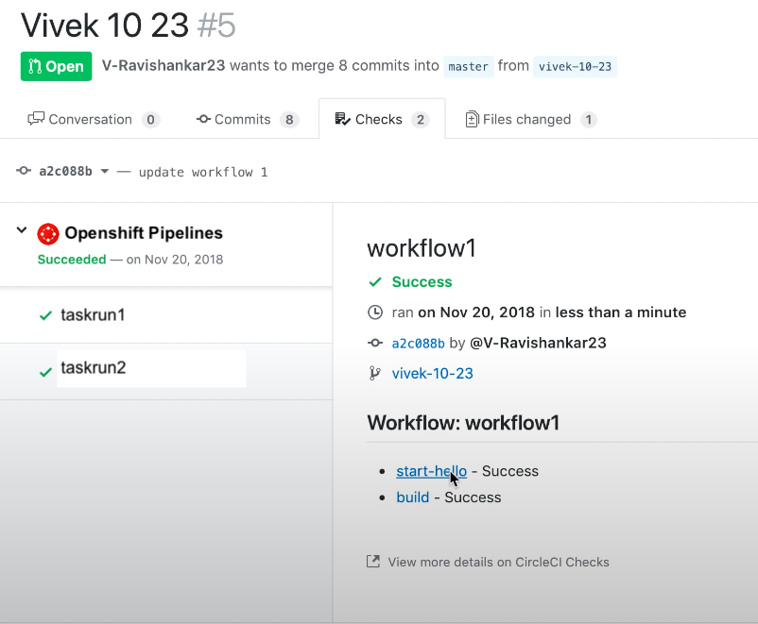The width and height of the screenshot is (758, 624).
Task: Click the green checkmark beside taskrun1
Action: coord(45,316)
